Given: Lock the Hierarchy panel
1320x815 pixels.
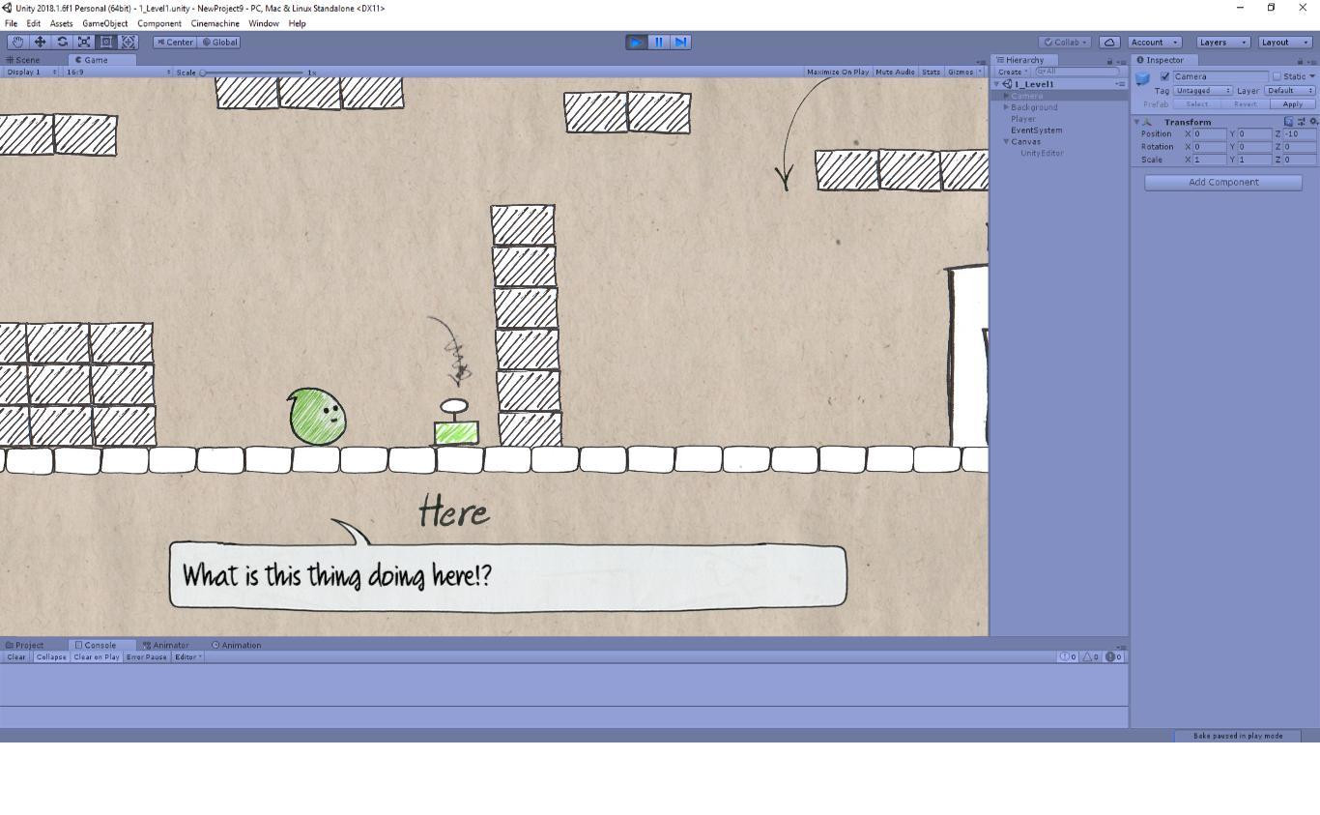Looking at the screenshot, I should point(1109,61).
